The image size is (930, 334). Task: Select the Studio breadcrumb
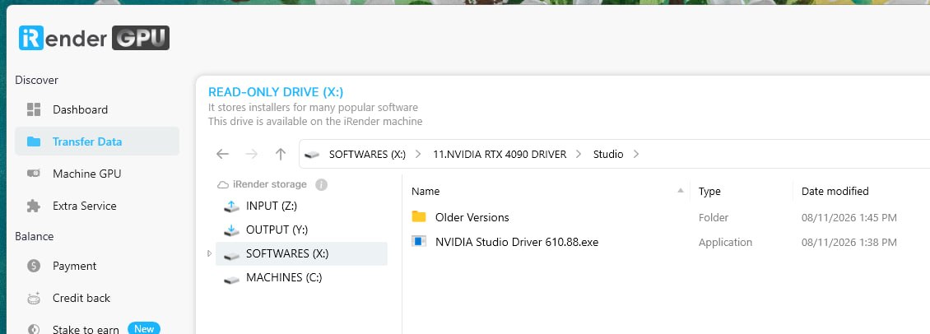tap(608, 154)
